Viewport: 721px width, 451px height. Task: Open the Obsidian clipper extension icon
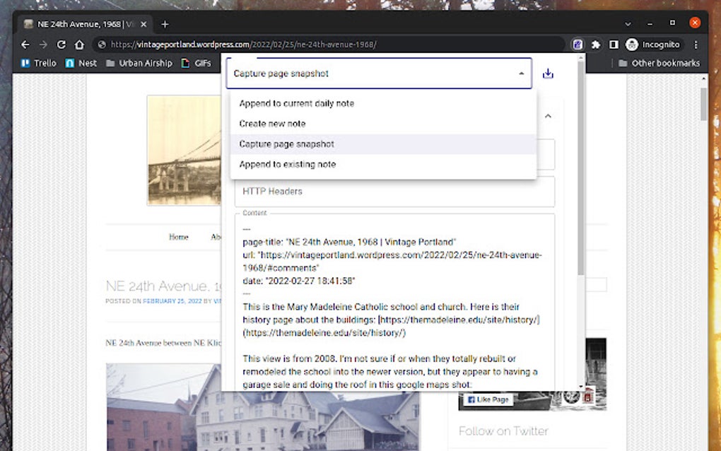(578, 45)
